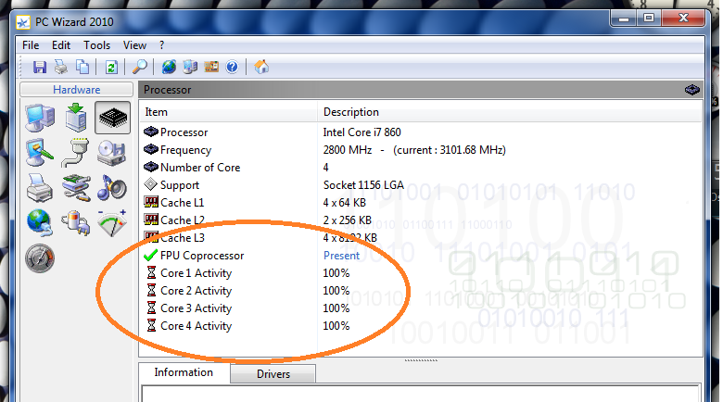Select the Mainboard download-arrow icon
The height and width of the screenshot is (402, 723).
76,118
